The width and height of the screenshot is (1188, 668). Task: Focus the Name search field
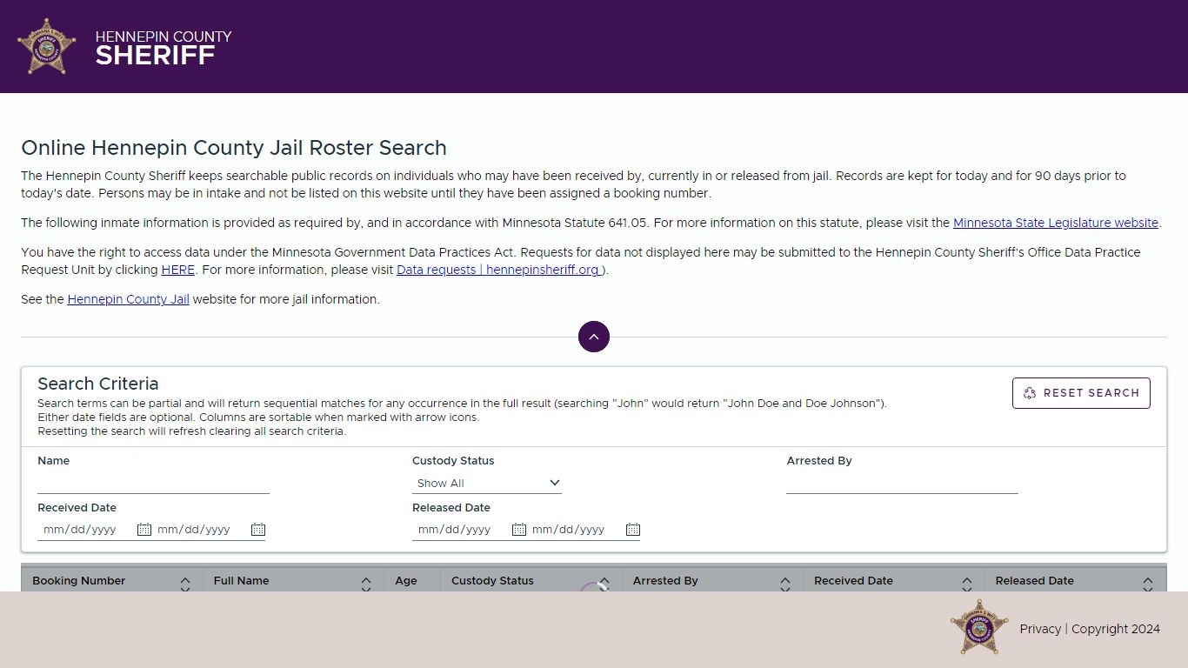pos(153,483)
